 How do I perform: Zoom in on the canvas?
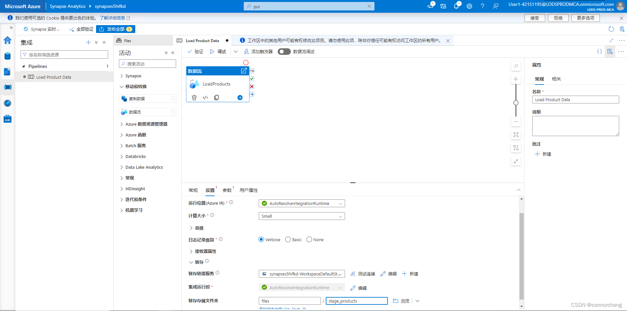pyautogui.click(x=516, y=79)
